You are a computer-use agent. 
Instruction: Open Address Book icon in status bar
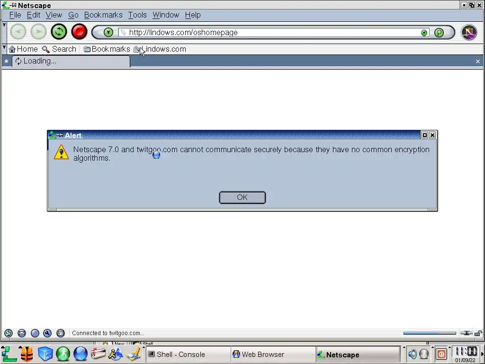coord(61,333)
